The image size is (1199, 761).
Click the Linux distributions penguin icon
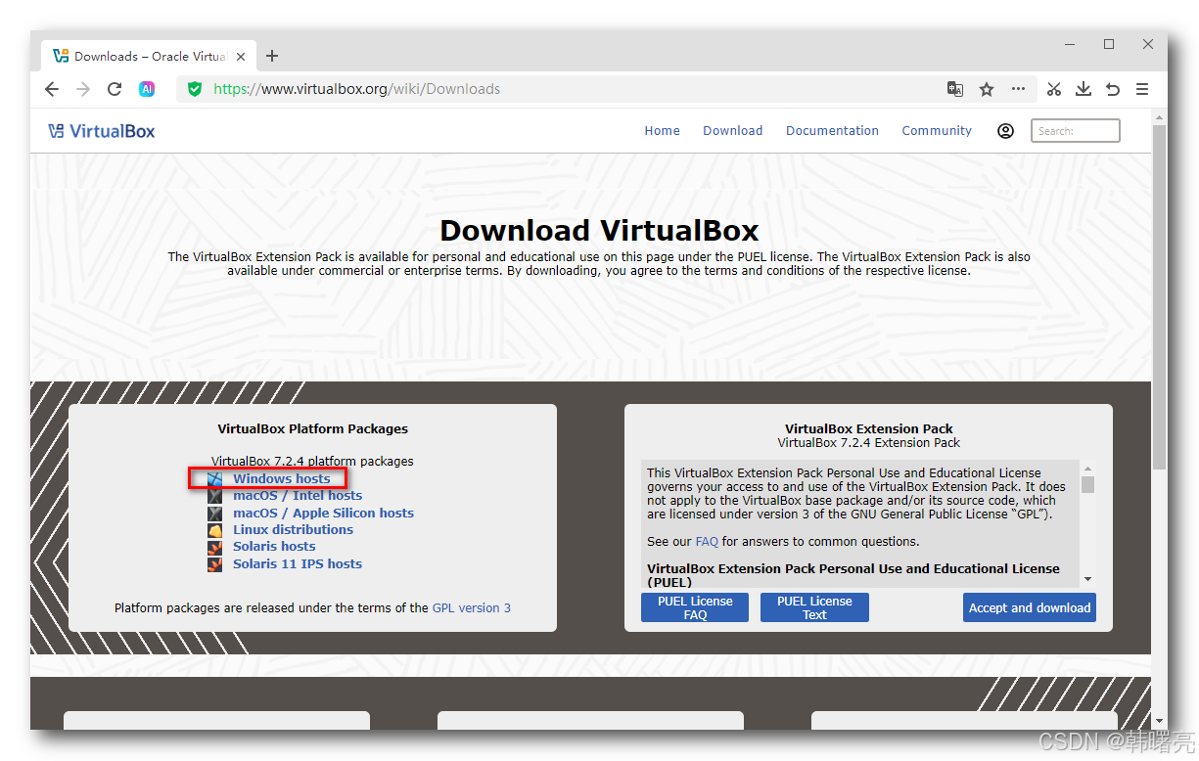214,530
